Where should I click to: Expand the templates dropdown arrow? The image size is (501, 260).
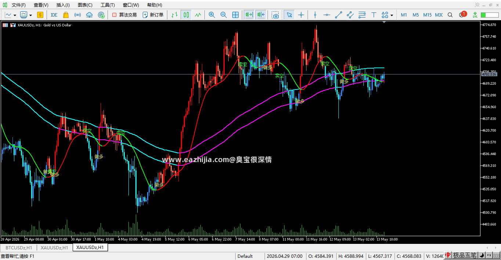(30, 15)
